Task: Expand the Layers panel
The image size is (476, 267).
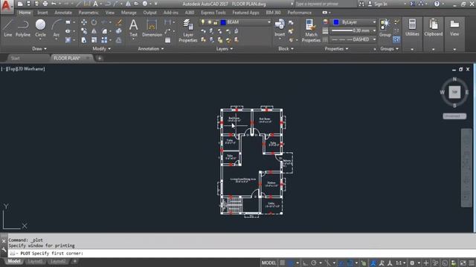Action: coord(225,49)
